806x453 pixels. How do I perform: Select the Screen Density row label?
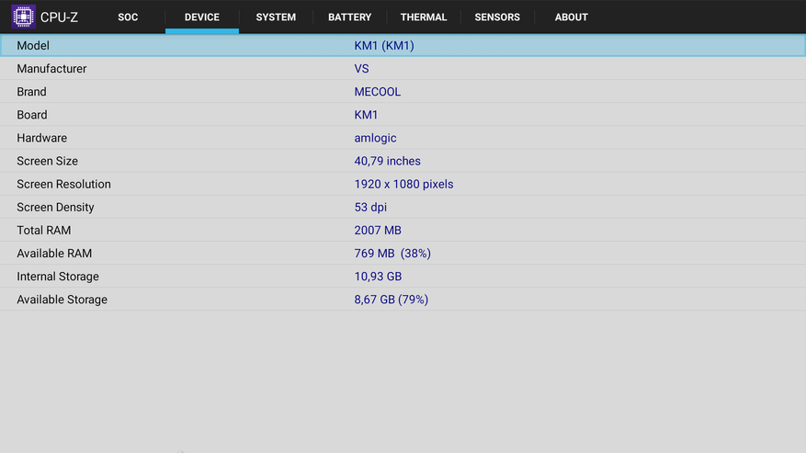(x=55, y=208)
